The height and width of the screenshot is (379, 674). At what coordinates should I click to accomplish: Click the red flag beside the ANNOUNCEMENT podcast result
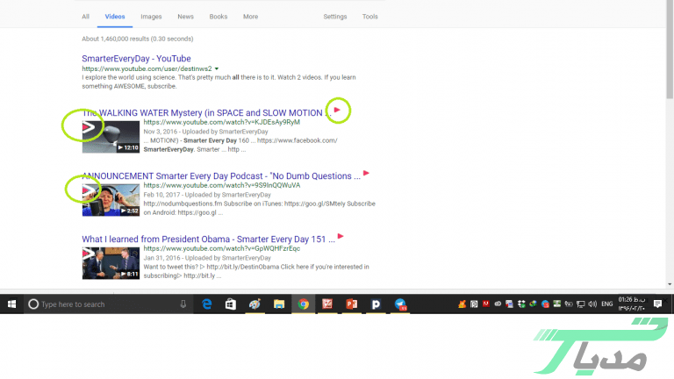tap(366, 173)
